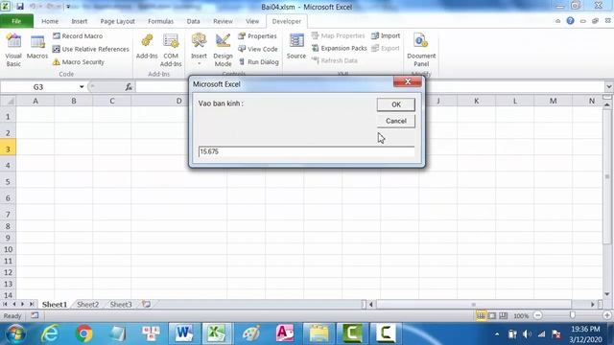This screenshot has height=345, width=614.
Task: Click the radius input field
Action: coord(306,151)
